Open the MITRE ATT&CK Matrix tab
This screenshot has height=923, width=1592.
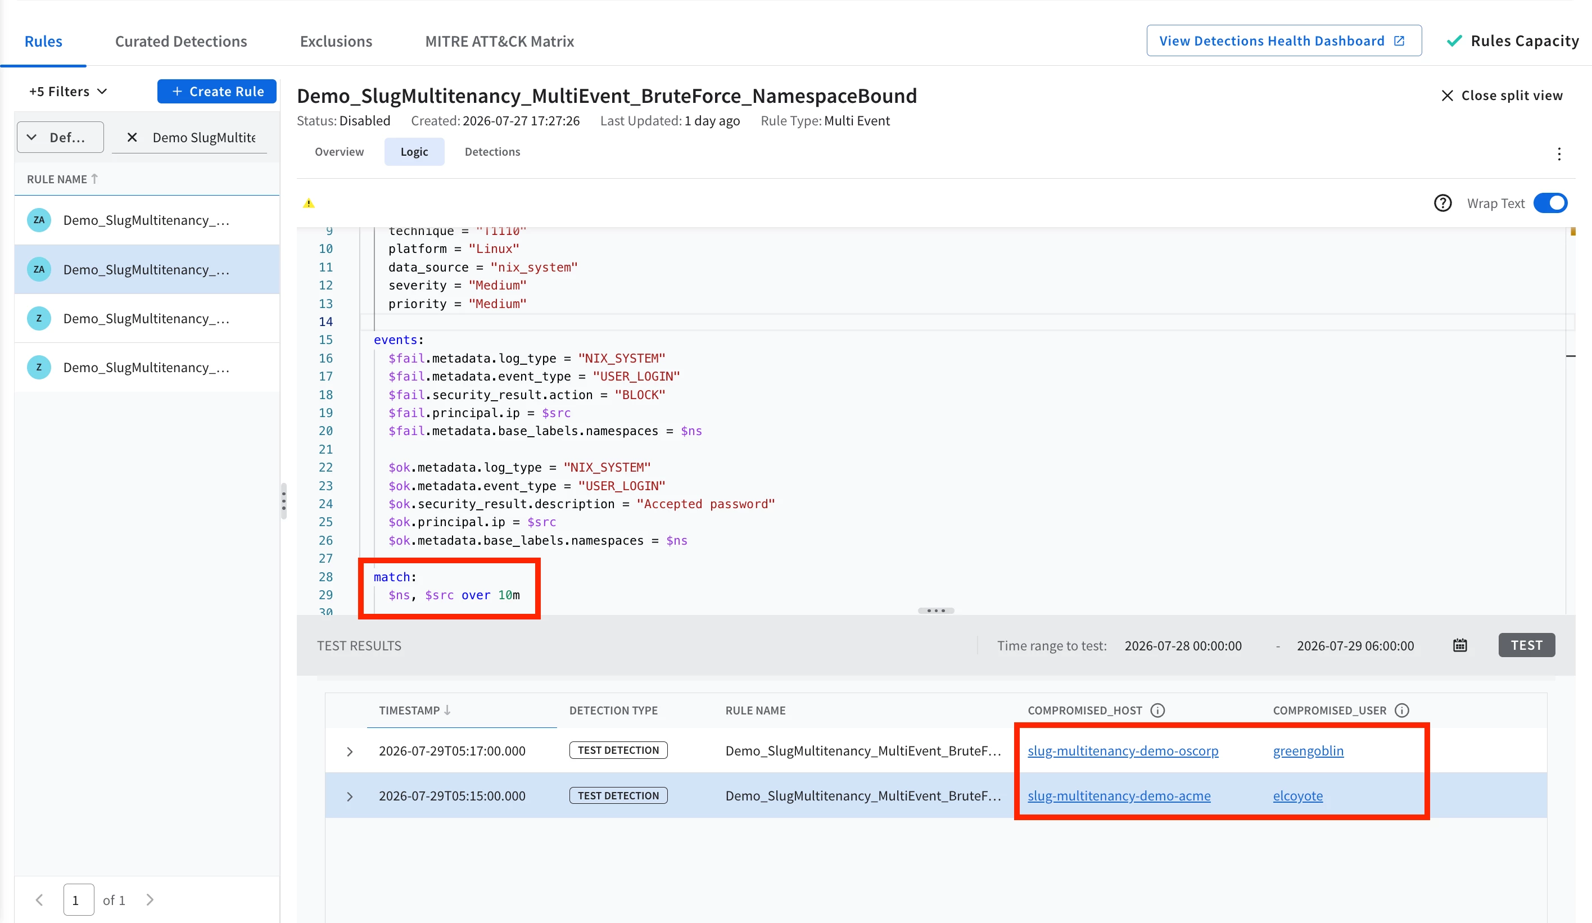499,41
